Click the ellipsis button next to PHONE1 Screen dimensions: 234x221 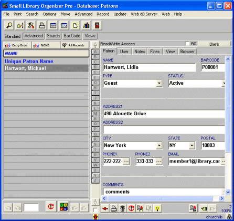click(x=126, y=161)
